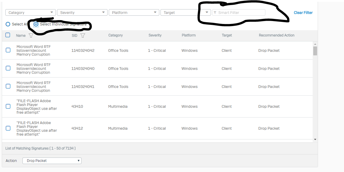344x172 pixels.
Task: Click the SID column header
Action: (74, 35)
